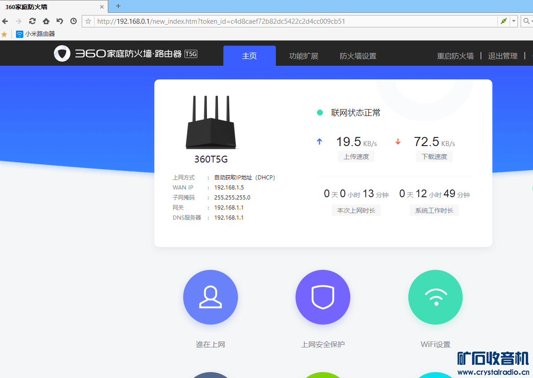Open the favorites star in bookmarks bar

pyautogui.click(x=5, y=34)
